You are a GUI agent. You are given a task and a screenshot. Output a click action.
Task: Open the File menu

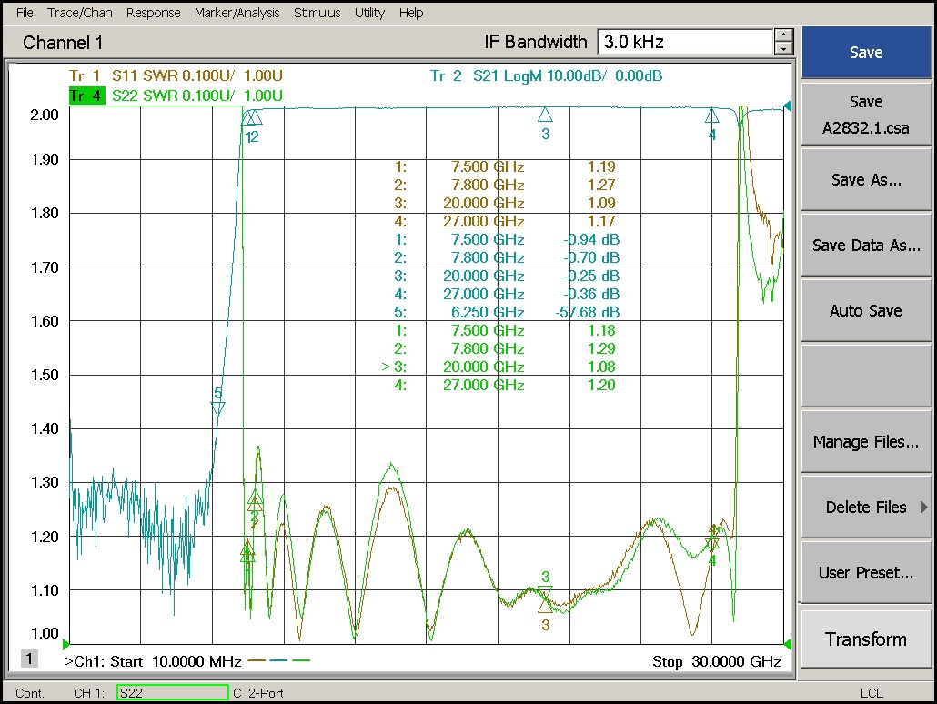[25, 13]
